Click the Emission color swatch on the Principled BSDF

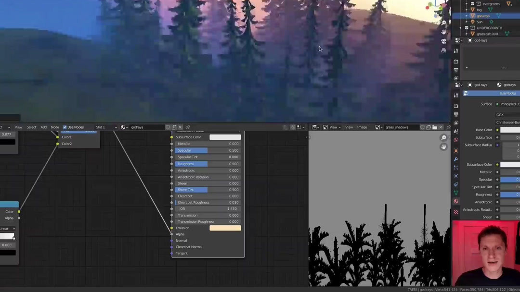pos(225,228)
